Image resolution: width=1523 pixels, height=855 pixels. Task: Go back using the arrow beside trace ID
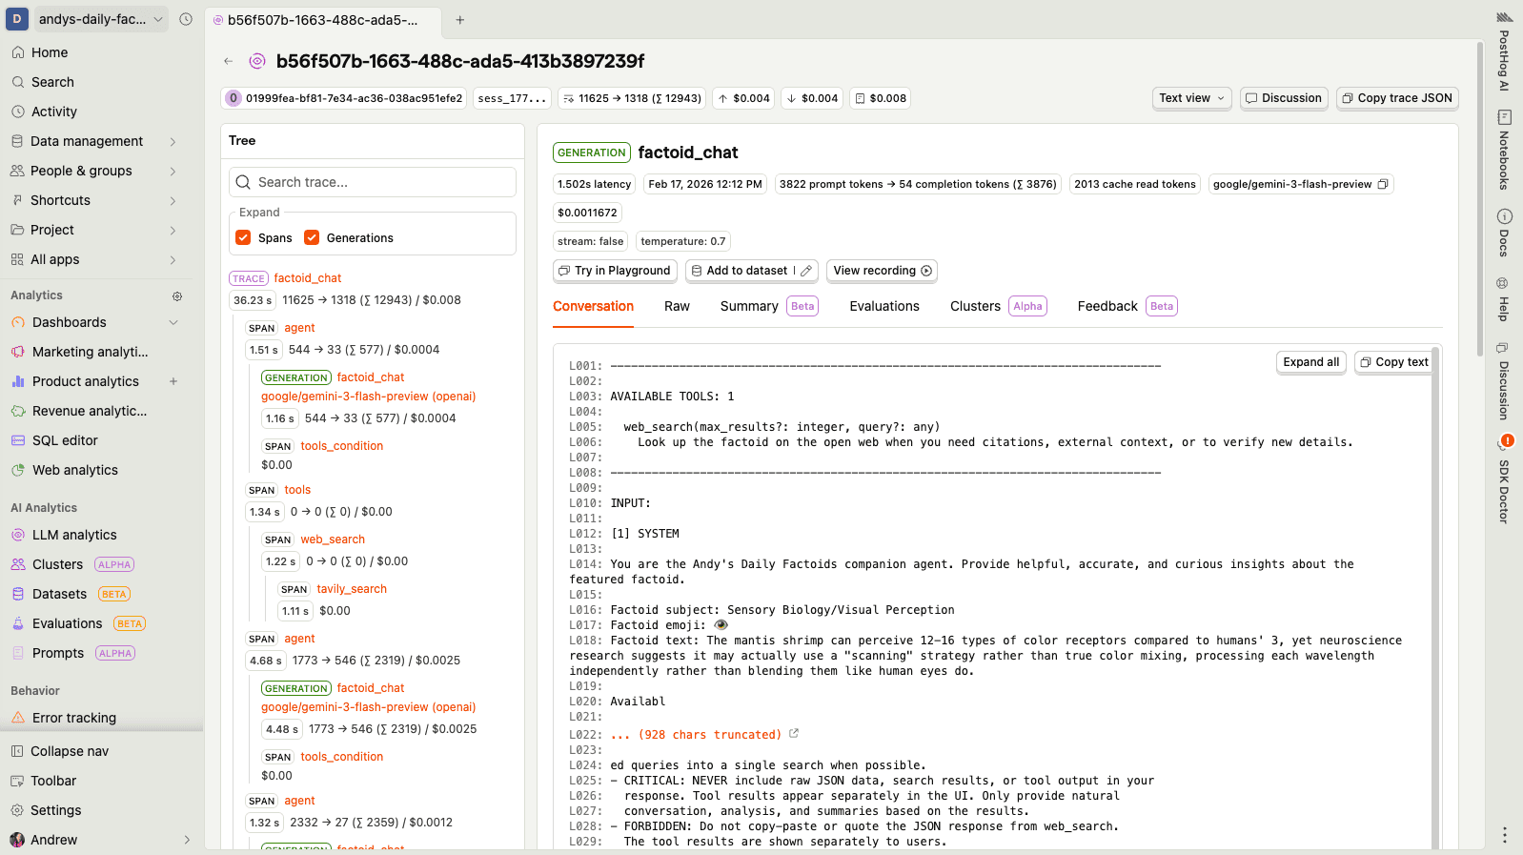(x=229, y=61)
